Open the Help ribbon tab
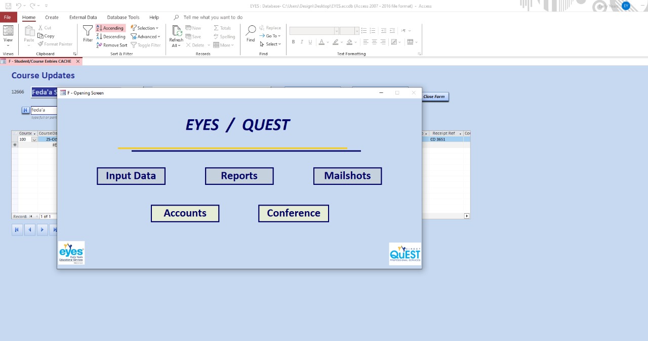Viewport: 648px width, 341px height. click(x=154, y=17)
